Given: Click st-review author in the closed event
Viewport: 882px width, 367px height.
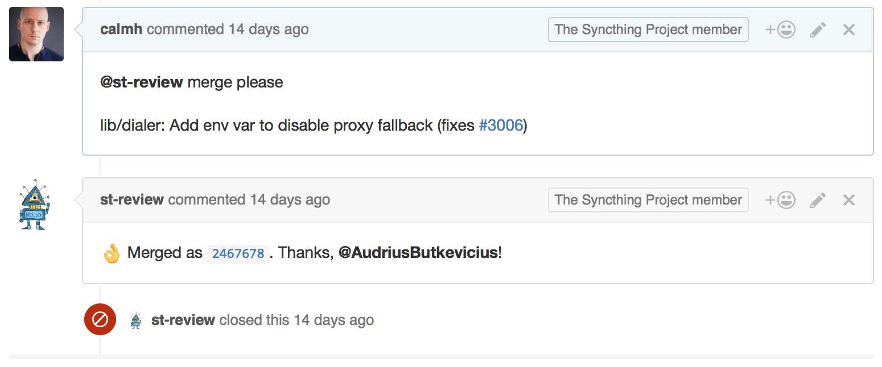Looking at the screenshot, I should pyautogui.click(x=183, y=320).
